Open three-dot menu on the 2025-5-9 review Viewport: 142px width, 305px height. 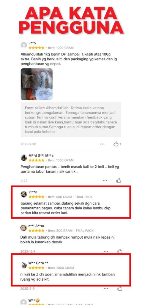(x=106, y=289)
